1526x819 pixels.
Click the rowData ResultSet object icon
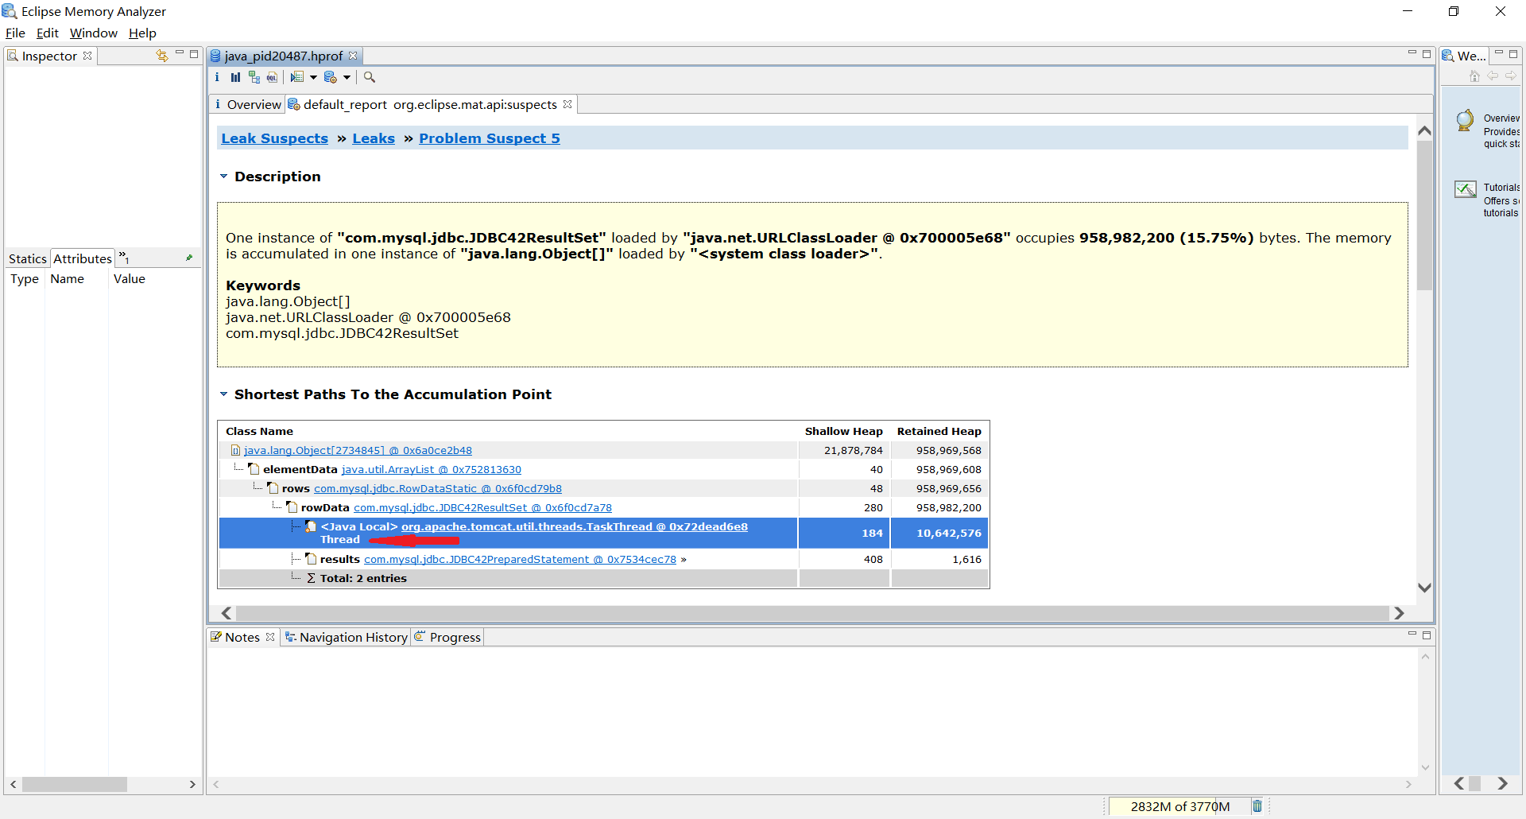click(x=292, y=507)
